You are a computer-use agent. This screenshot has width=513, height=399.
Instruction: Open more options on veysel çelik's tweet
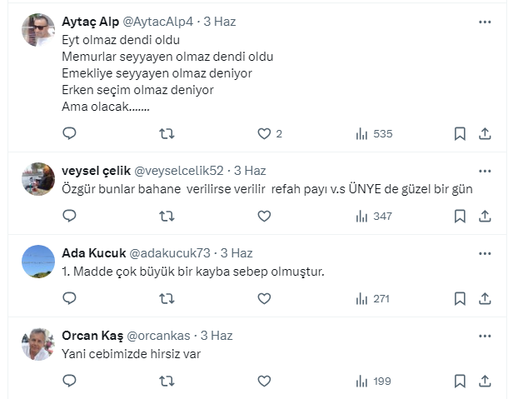pos(485,170)
